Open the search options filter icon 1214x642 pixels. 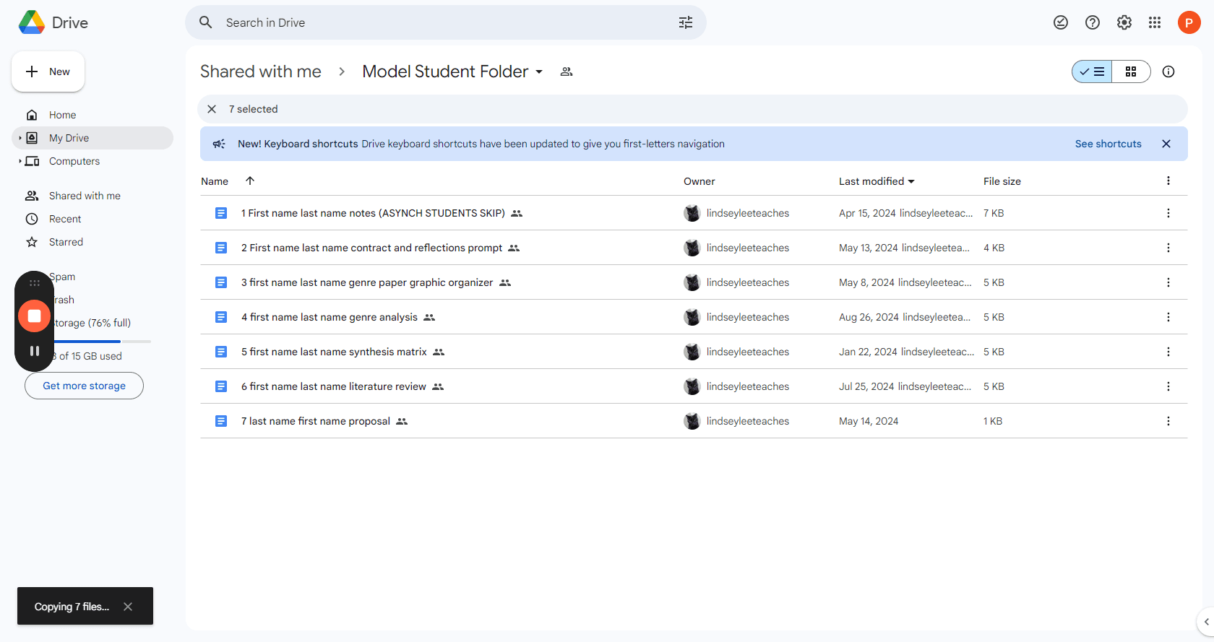686,22
